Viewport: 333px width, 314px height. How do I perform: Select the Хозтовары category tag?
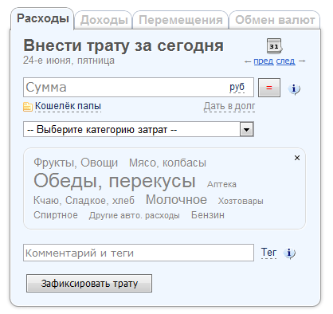(241, 201)
